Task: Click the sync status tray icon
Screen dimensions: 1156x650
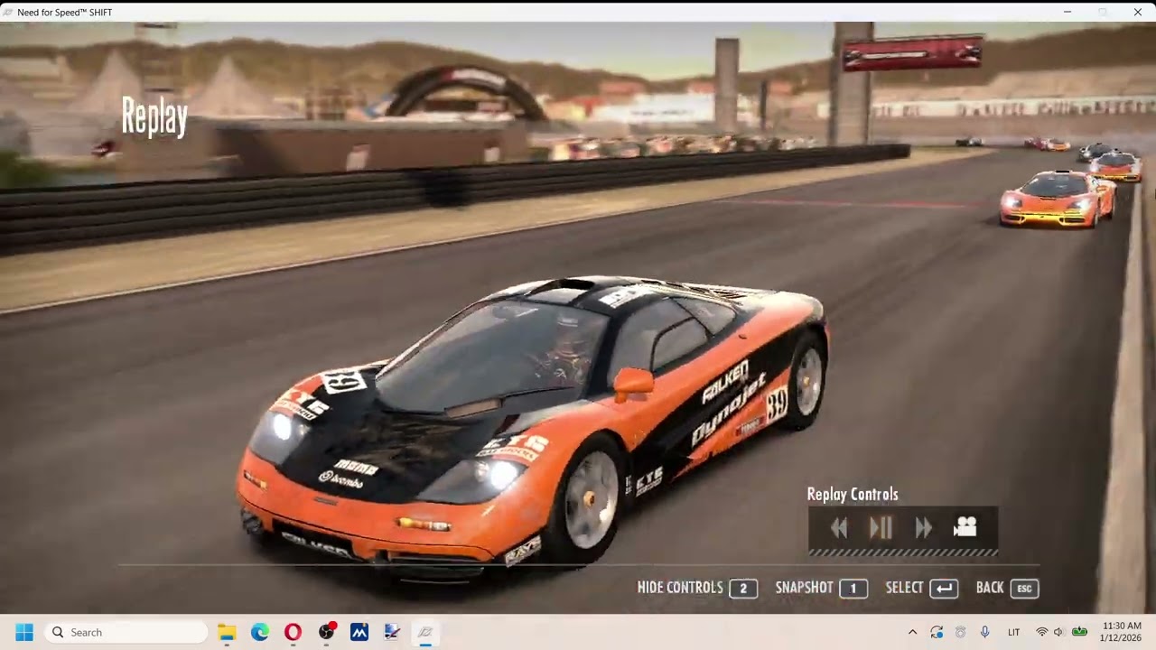Action: coord(937,633)
